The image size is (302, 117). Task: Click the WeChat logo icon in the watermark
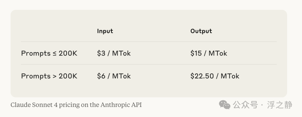point(225,105)
